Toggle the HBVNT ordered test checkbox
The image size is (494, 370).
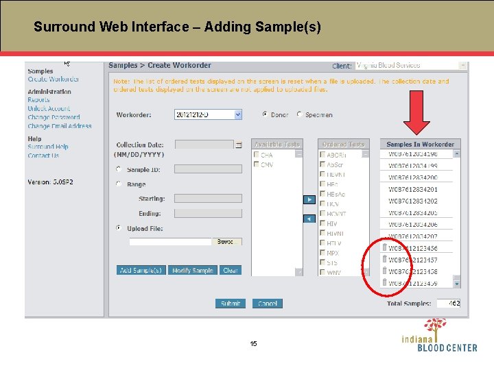pyautogui.click(x=322, y=174)
